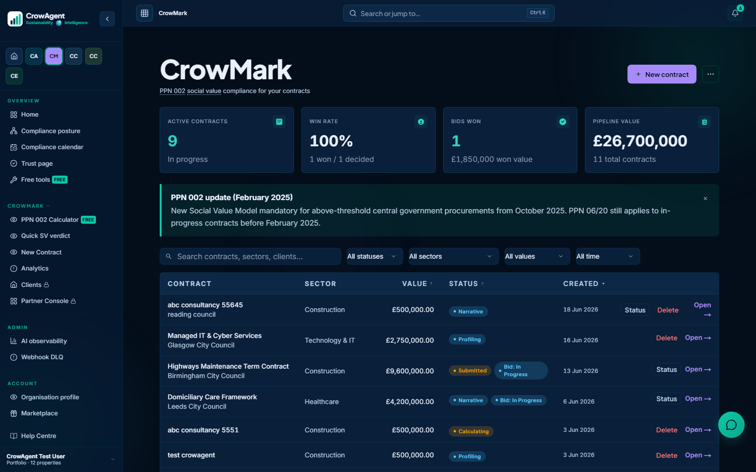Switch to the CA product tile
Screen dimensions: 756x472
pos(34,56)
